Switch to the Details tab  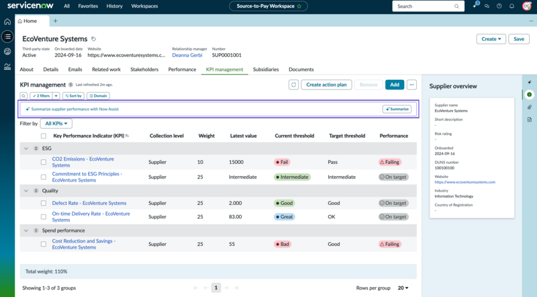51,69
